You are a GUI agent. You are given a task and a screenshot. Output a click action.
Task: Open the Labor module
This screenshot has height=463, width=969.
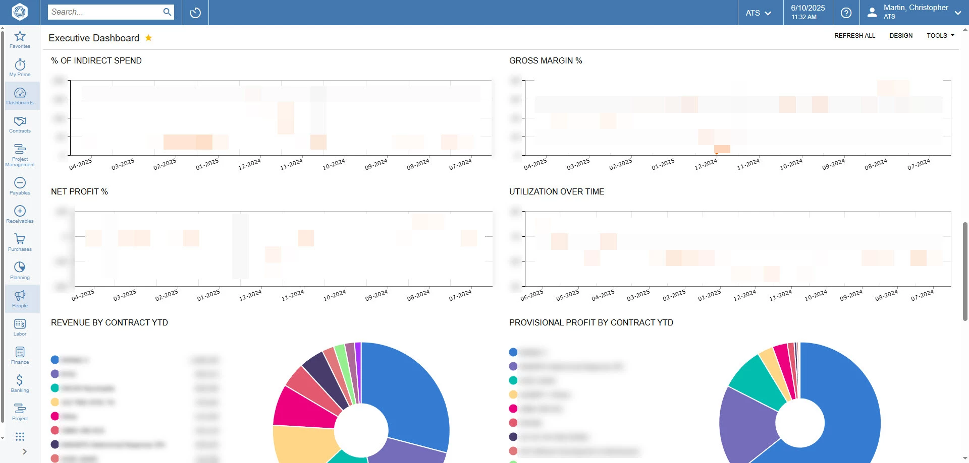click(20, 327)
